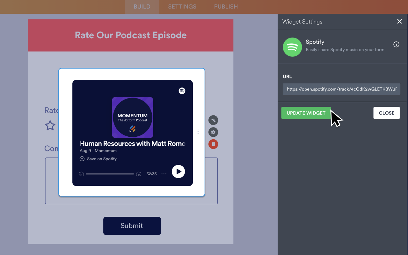Viewport: 408px width, 255px height.
Task: Click the UPDATE WIDGET button
Action: tap(306, 113)
